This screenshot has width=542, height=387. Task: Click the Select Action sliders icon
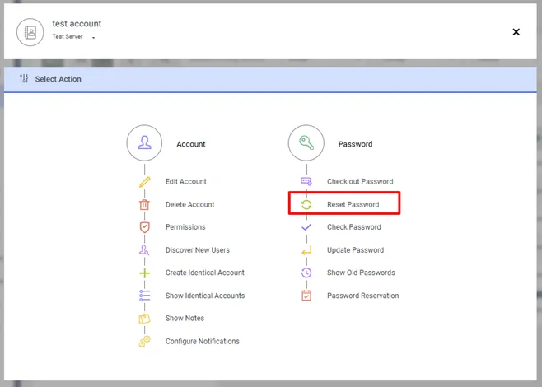(x=24, y=79)
